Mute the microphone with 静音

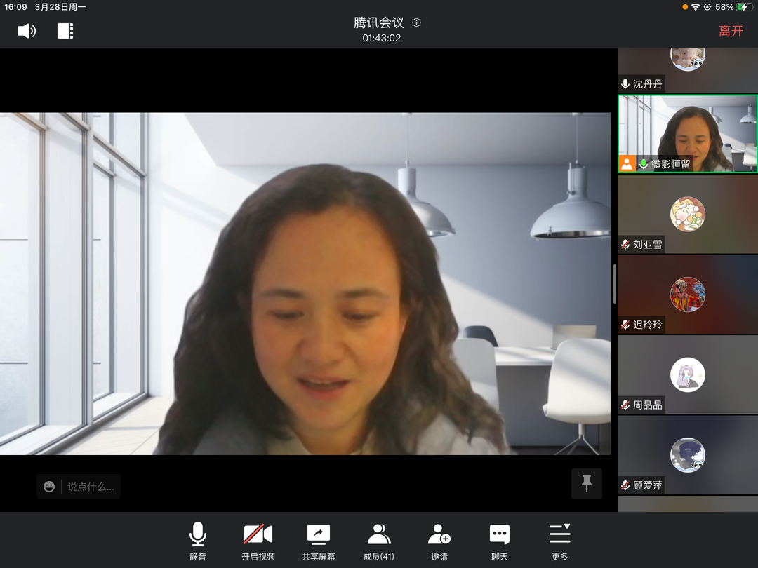tap(198, 541)
